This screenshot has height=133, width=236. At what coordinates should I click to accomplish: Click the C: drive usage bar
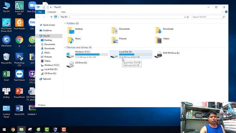click(x=91, y=54)
